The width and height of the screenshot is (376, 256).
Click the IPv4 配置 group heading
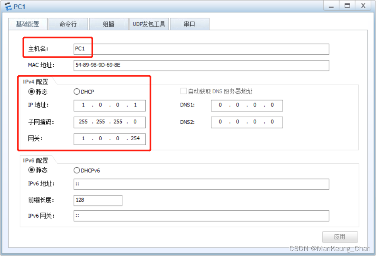tap(35, 82)
